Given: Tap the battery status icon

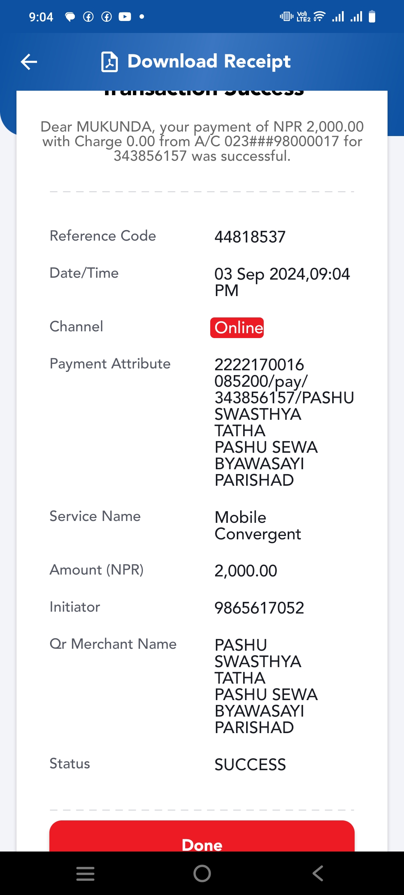Looking at the screenshot, I should (x=372, y=16).
